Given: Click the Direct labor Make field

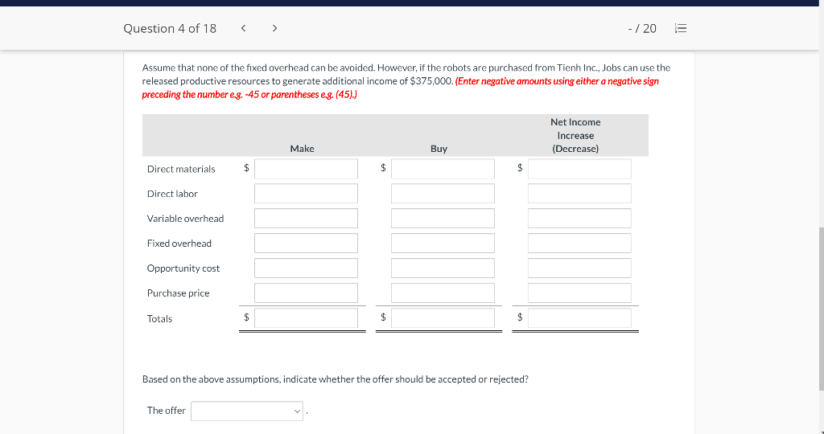Looking at the screenshot, I should pyautogui.click(x=306, y=194).
